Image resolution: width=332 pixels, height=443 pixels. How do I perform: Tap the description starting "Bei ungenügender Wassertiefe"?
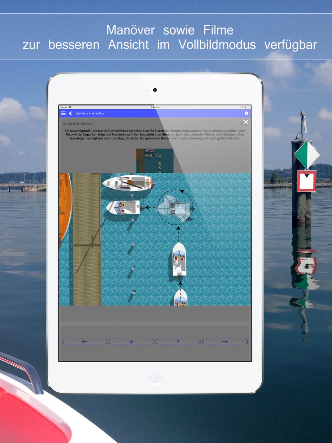155,134
